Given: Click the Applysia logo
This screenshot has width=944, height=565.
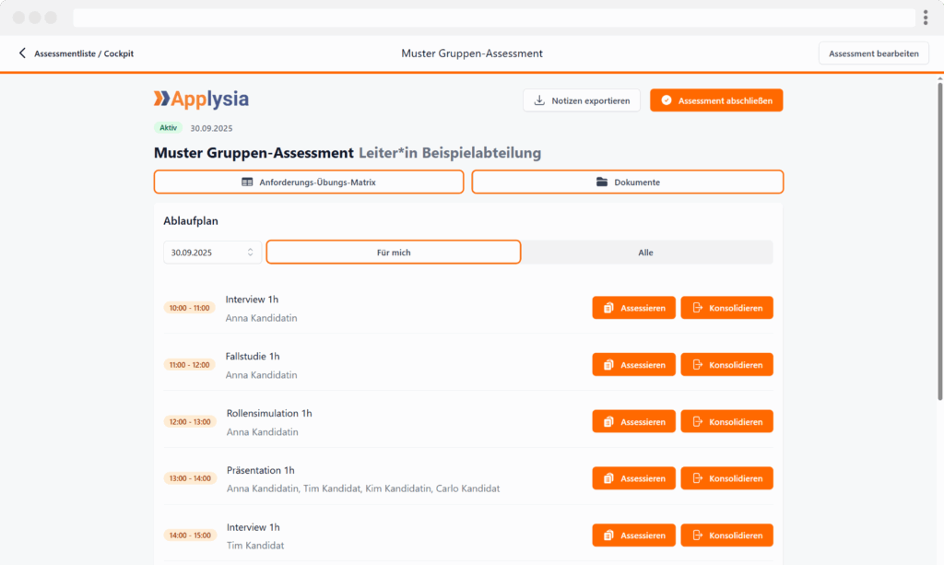Looking at the screenshot, I should pos(201,99).
